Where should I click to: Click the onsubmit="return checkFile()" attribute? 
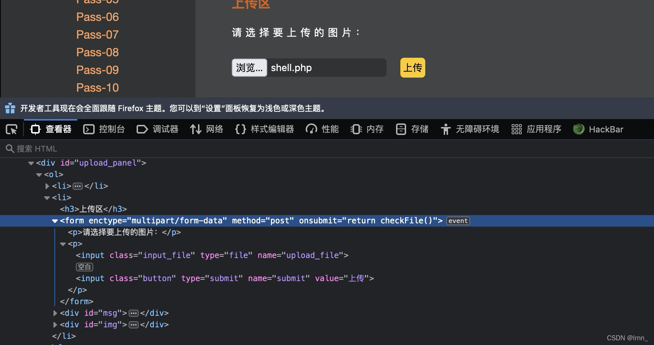coord(368,221)
